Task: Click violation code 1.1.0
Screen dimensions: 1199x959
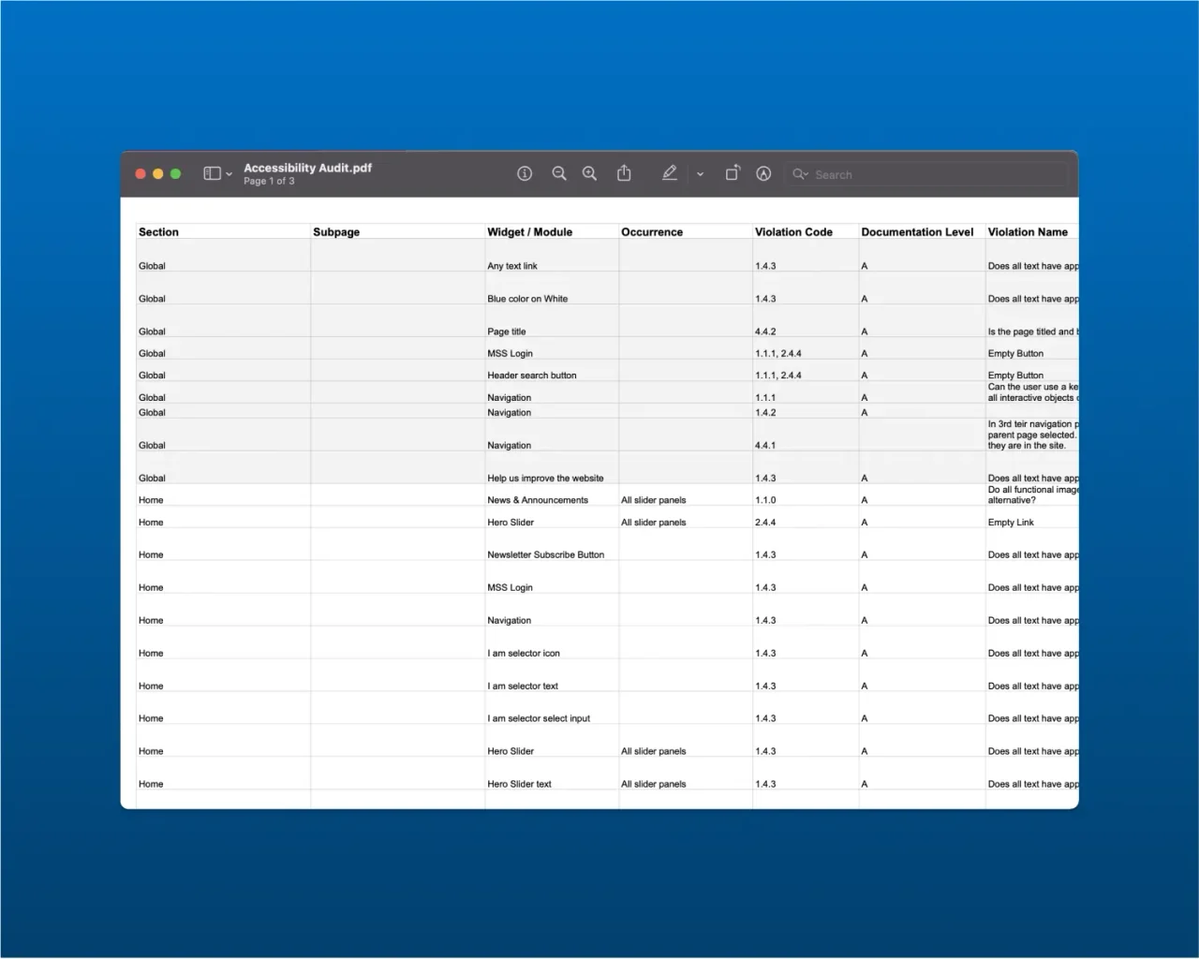Action: [765, 500]
